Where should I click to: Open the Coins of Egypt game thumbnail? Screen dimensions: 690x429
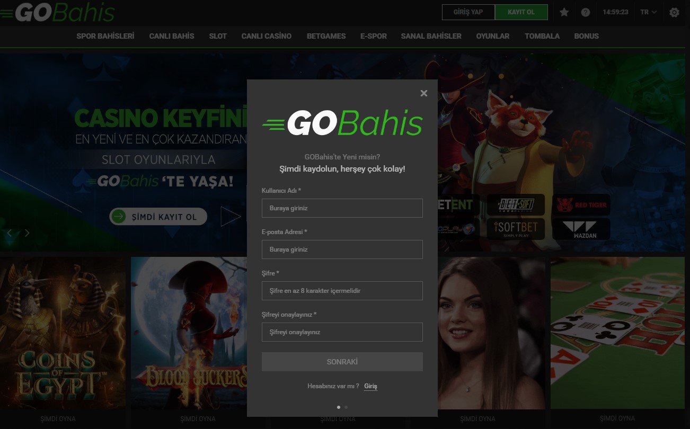pos(63,333)
